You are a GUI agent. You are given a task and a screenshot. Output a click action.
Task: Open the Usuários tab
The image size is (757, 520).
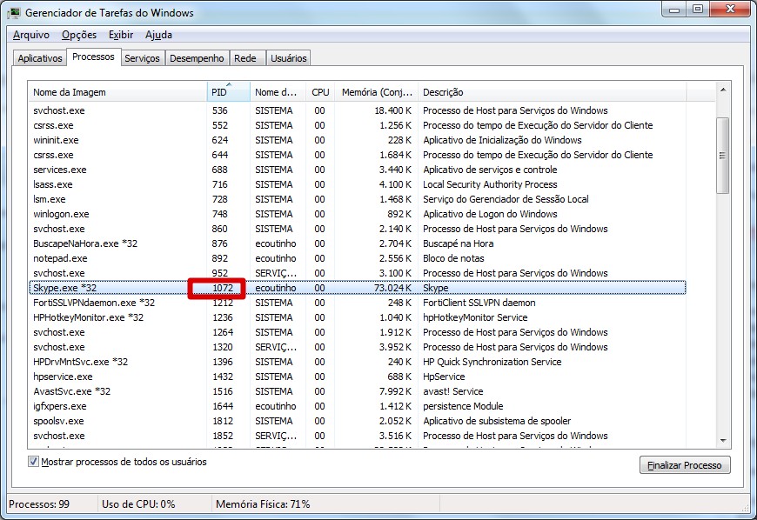click(289, 58)
